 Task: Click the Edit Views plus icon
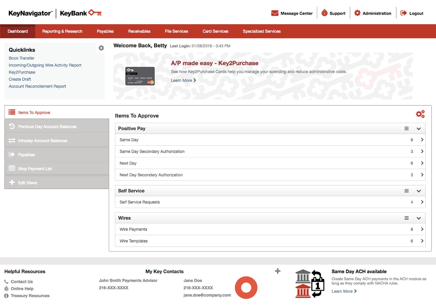12,182
